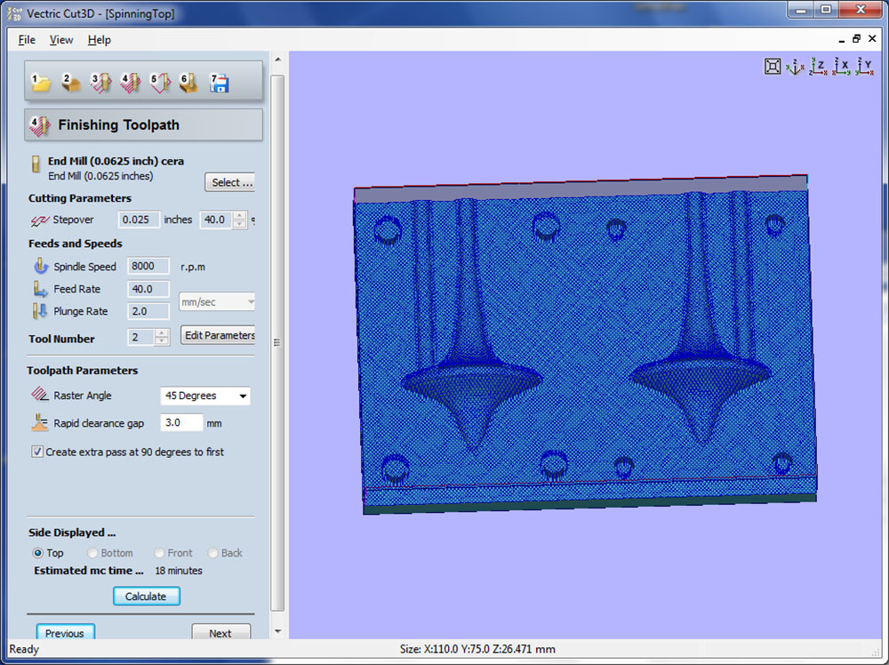Viewport: 889px width, 665px height.
Task: Click the side panel vertical scrollbar thumb
Action: [277, 342]
